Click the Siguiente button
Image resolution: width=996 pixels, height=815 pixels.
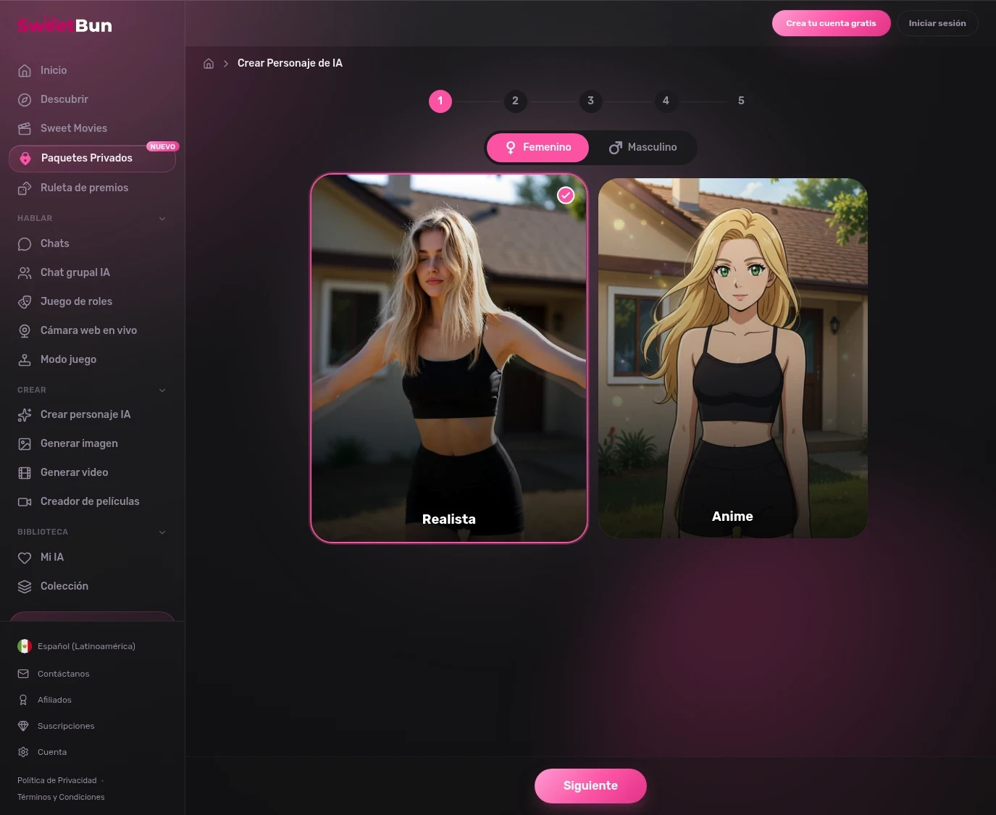coord(590,786)
